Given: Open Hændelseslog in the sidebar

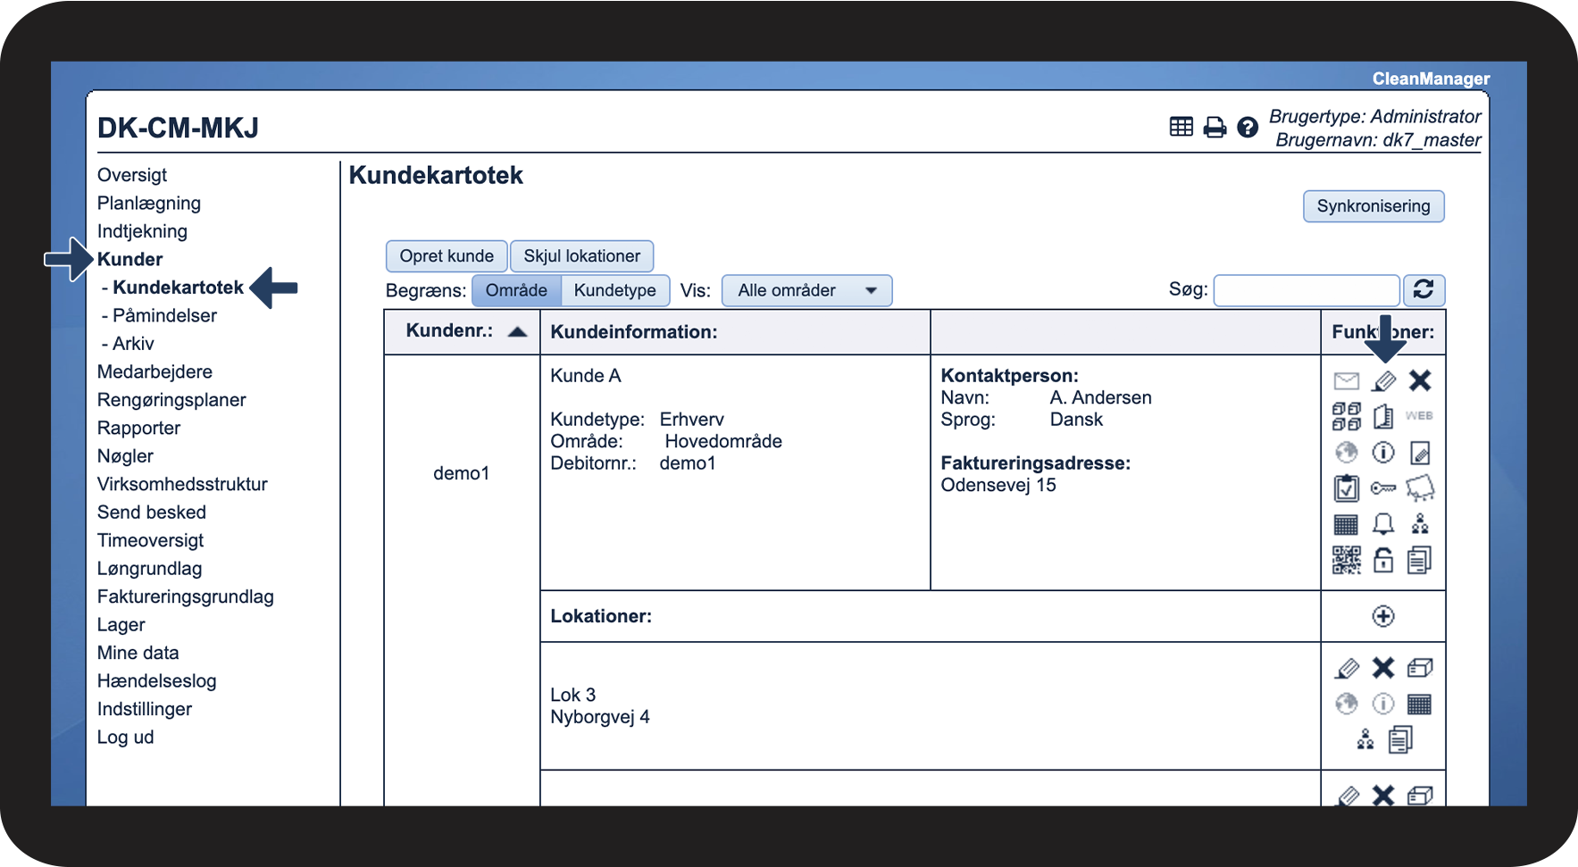Looking at the screenshot, I should point(156,681).
